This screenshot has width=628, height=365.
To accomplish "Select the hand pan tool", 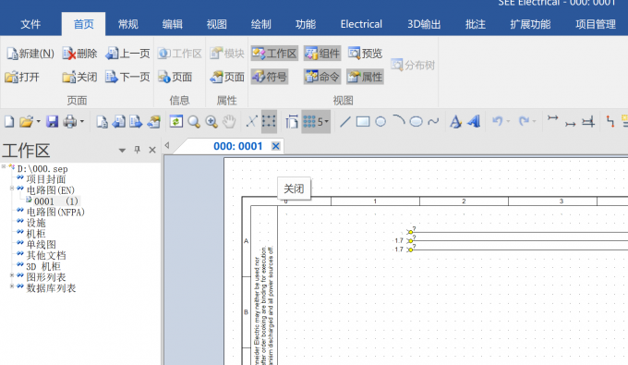I will 229,121.
